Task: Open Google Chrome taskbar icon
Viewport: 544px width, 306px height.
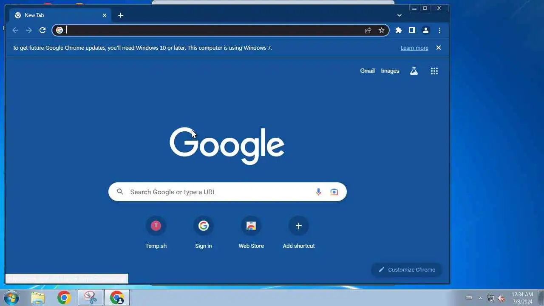Action: click(64, 298)
